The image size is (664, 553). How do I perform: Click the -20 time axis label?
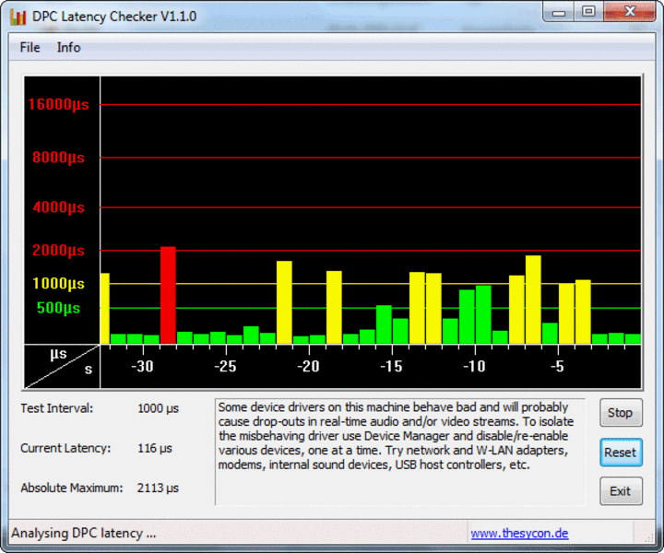[x=308, y=366]
